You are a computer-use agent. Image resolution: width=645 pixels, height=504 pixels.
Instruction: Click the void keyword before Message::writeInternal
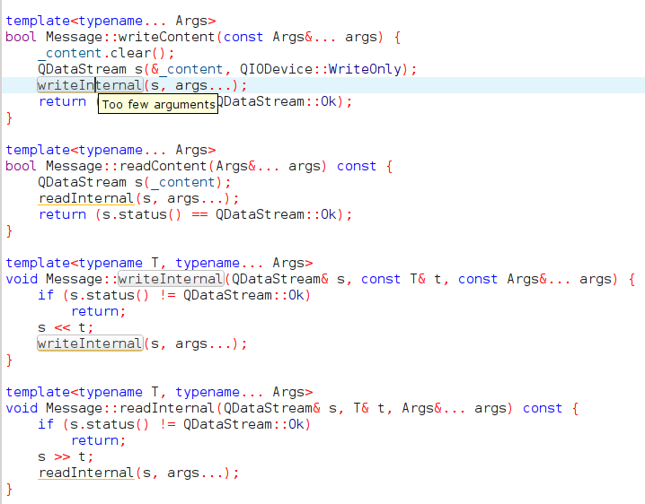coord(21,279)
